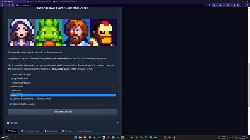The height and width of the screenshot is (140, 250).
Task: Expand the Dry Run section
Action: (62, 123)
